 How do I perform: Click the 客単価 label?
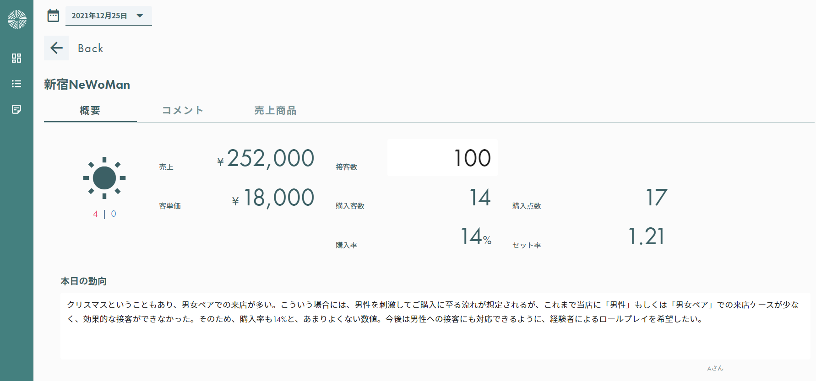170,206
